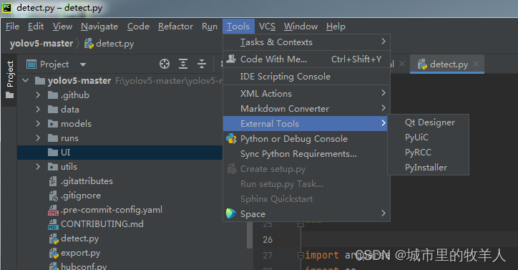Click the Collapse All icon in Project panel
This screenshot has width=518, height=270.
202,64
